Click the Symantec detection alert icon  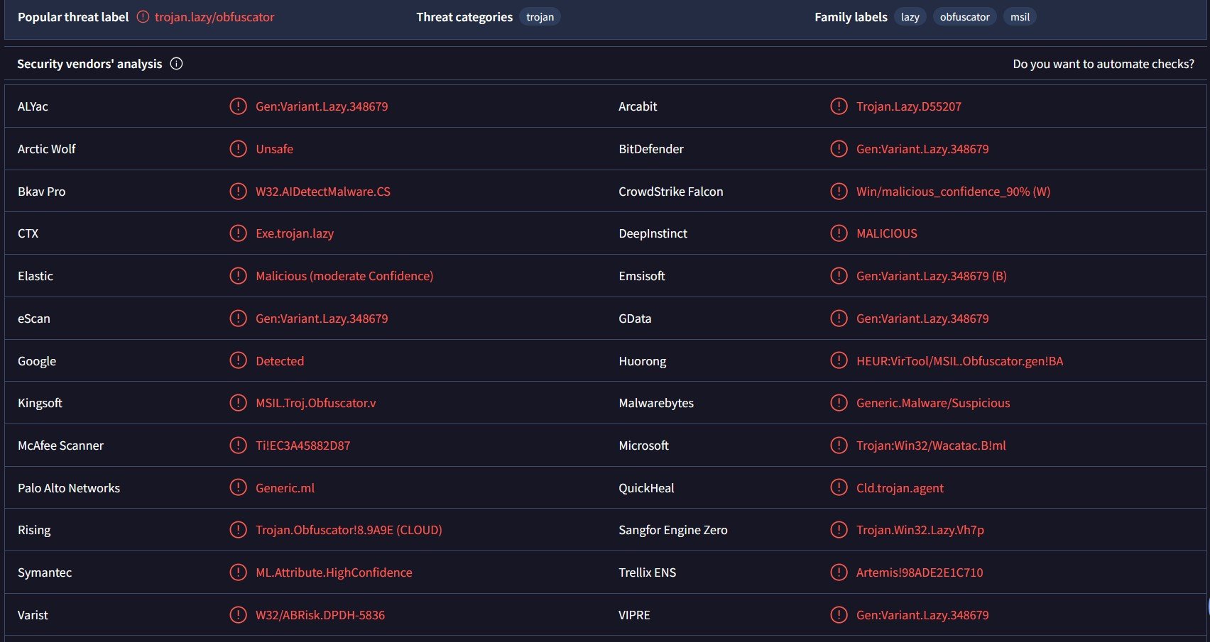(x=238, y=572)
